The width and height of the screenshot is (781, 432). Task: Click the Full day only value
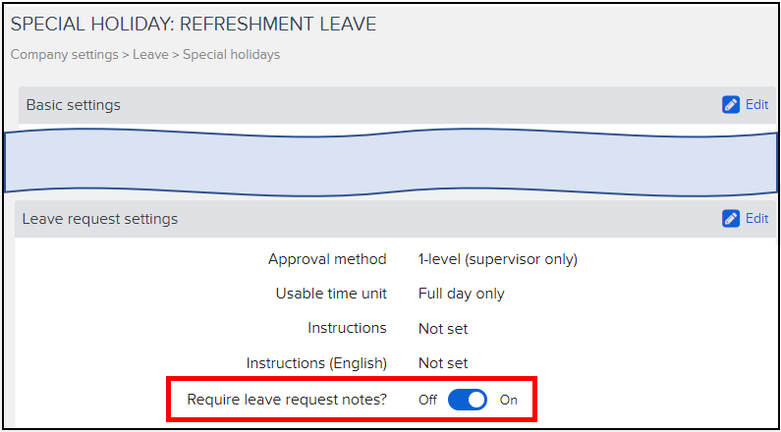click(461, 294)
